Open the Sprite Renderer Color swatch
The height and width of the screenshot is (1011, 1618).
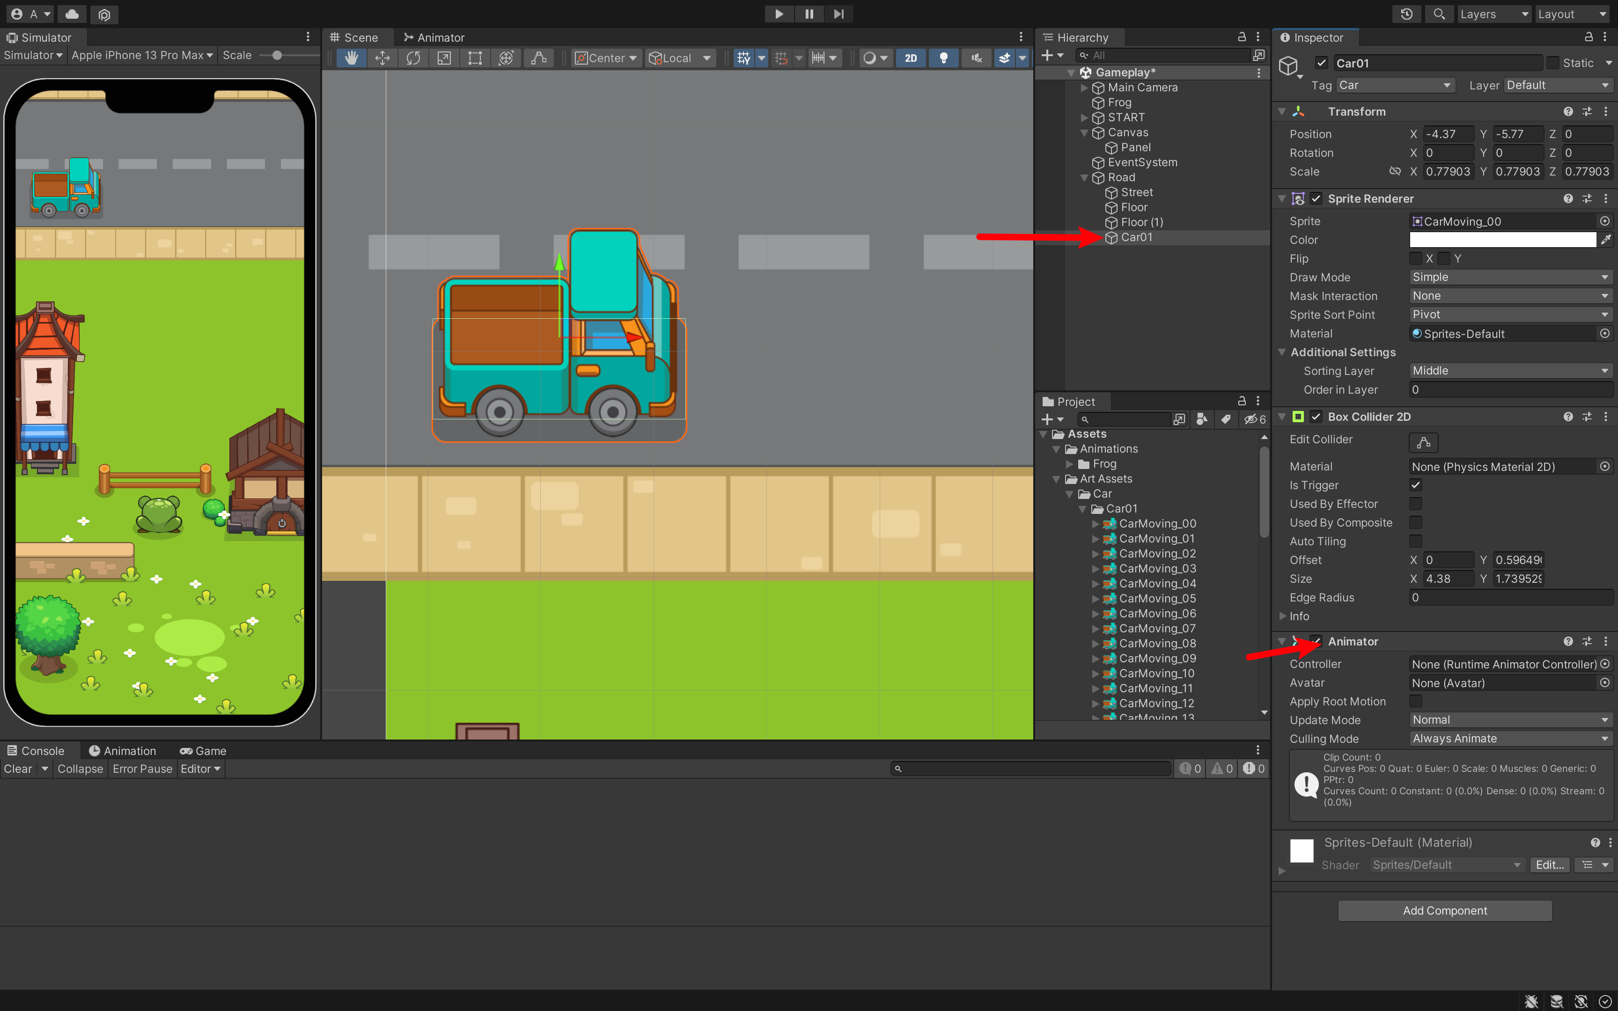1502,240
